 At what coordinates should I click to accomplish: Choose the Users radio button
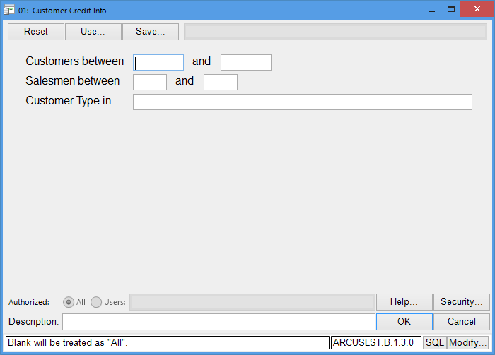pyautogui.click(x=96, y=302)
